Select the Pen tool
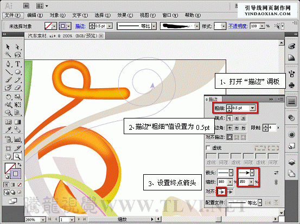Viewport: 300px width, 224px height. tap(8, 64)
